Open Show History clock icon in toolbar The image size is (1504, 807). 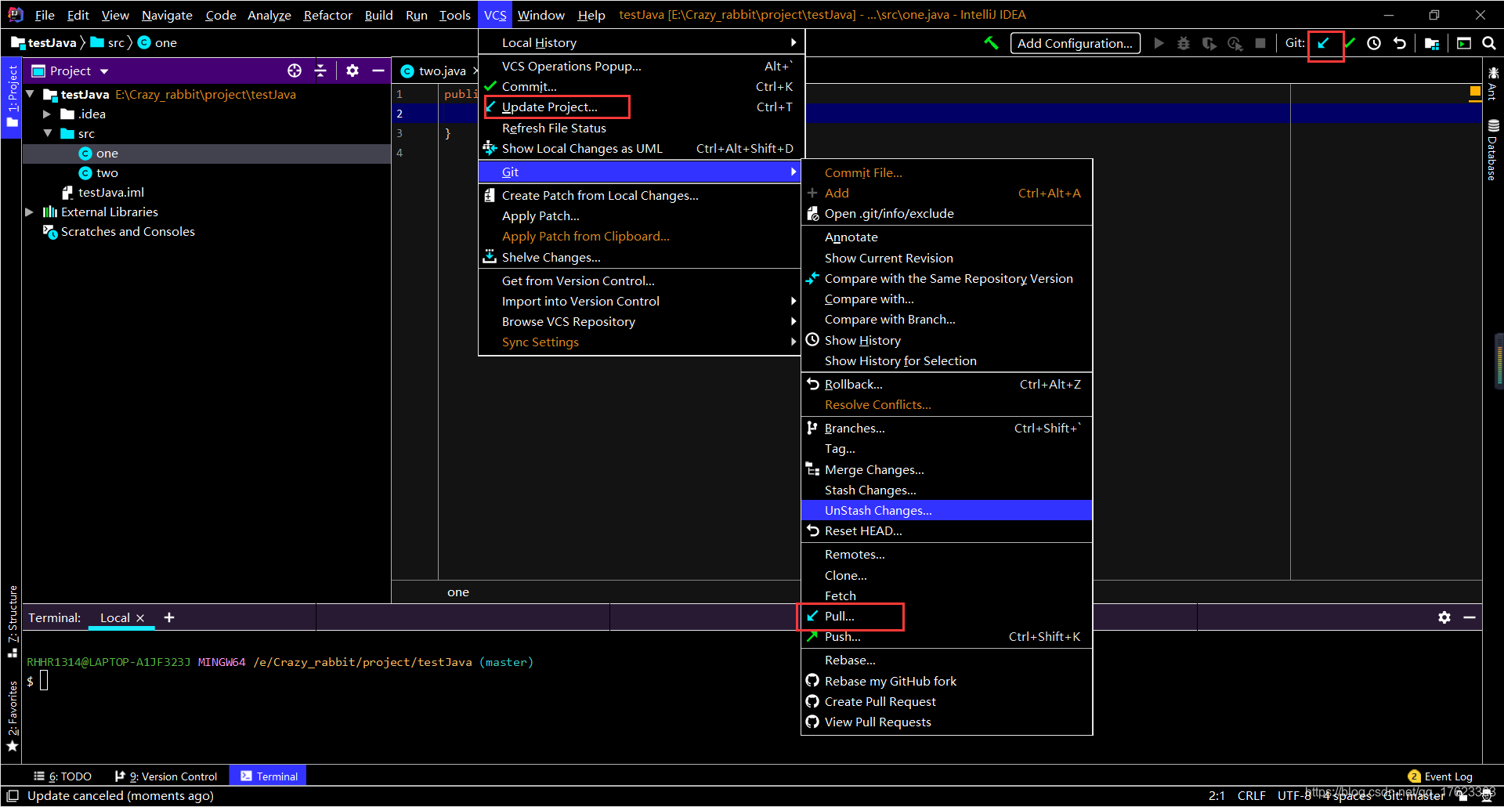(x=1374, y=43)
